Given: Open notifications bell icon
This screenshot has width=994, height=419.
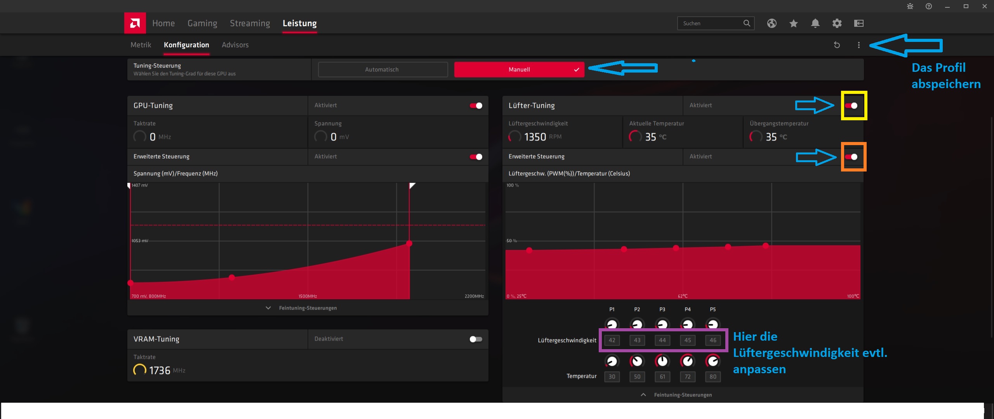Looking at the screenshot, I should coord(815,23).
